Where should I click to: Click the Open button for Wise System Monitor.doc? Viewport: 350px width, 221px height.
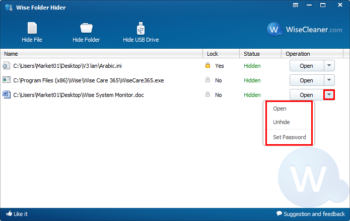click(307, 95)
